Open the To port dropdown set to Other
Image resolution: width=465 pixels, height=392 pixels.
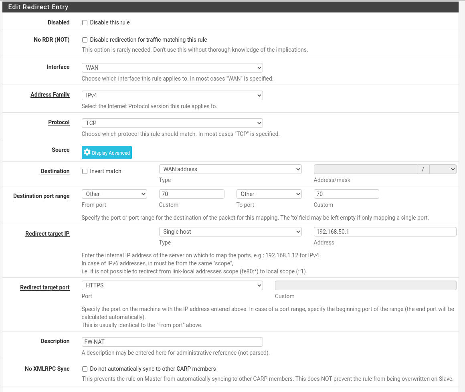(269, 194)
